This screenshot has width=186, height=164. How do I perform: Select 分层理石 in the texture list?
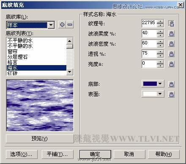36,57
